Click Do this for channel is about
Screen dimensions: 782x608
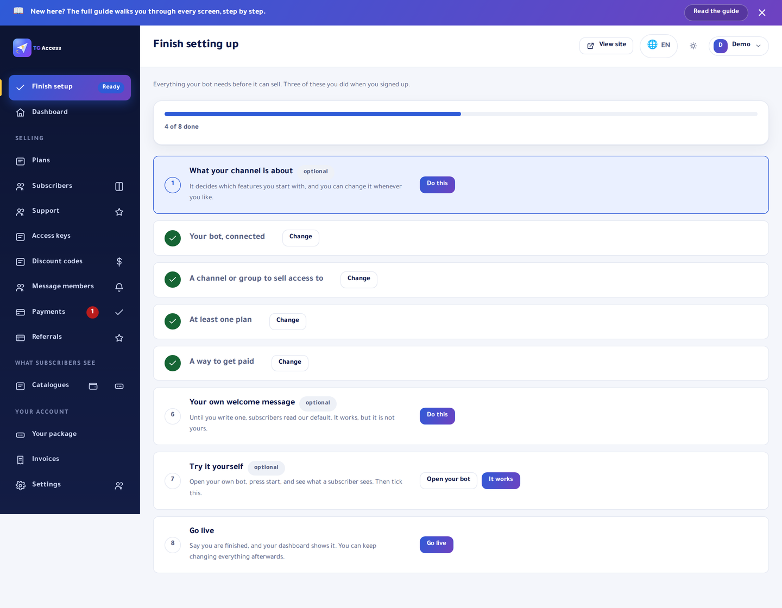437,185
